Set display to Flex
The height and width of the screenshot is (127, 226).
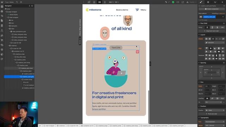210,39
